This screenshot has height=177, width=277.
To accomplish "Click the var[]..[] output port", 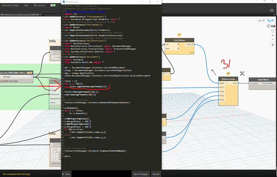I will [190, 44].
